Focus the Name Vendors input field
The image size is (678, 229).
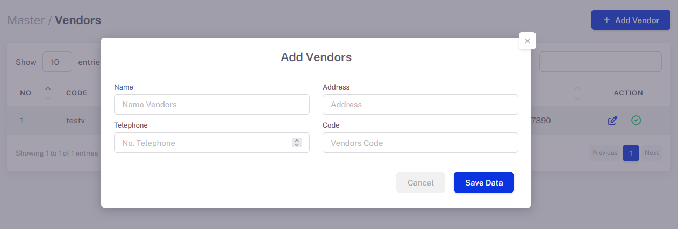[x=212, y=105]
